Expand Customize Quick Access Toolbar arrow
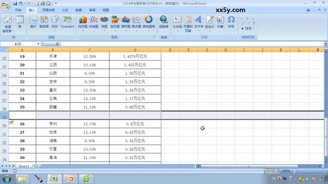The width and height of the screenshot is (328, 184). tap(56, 4)
